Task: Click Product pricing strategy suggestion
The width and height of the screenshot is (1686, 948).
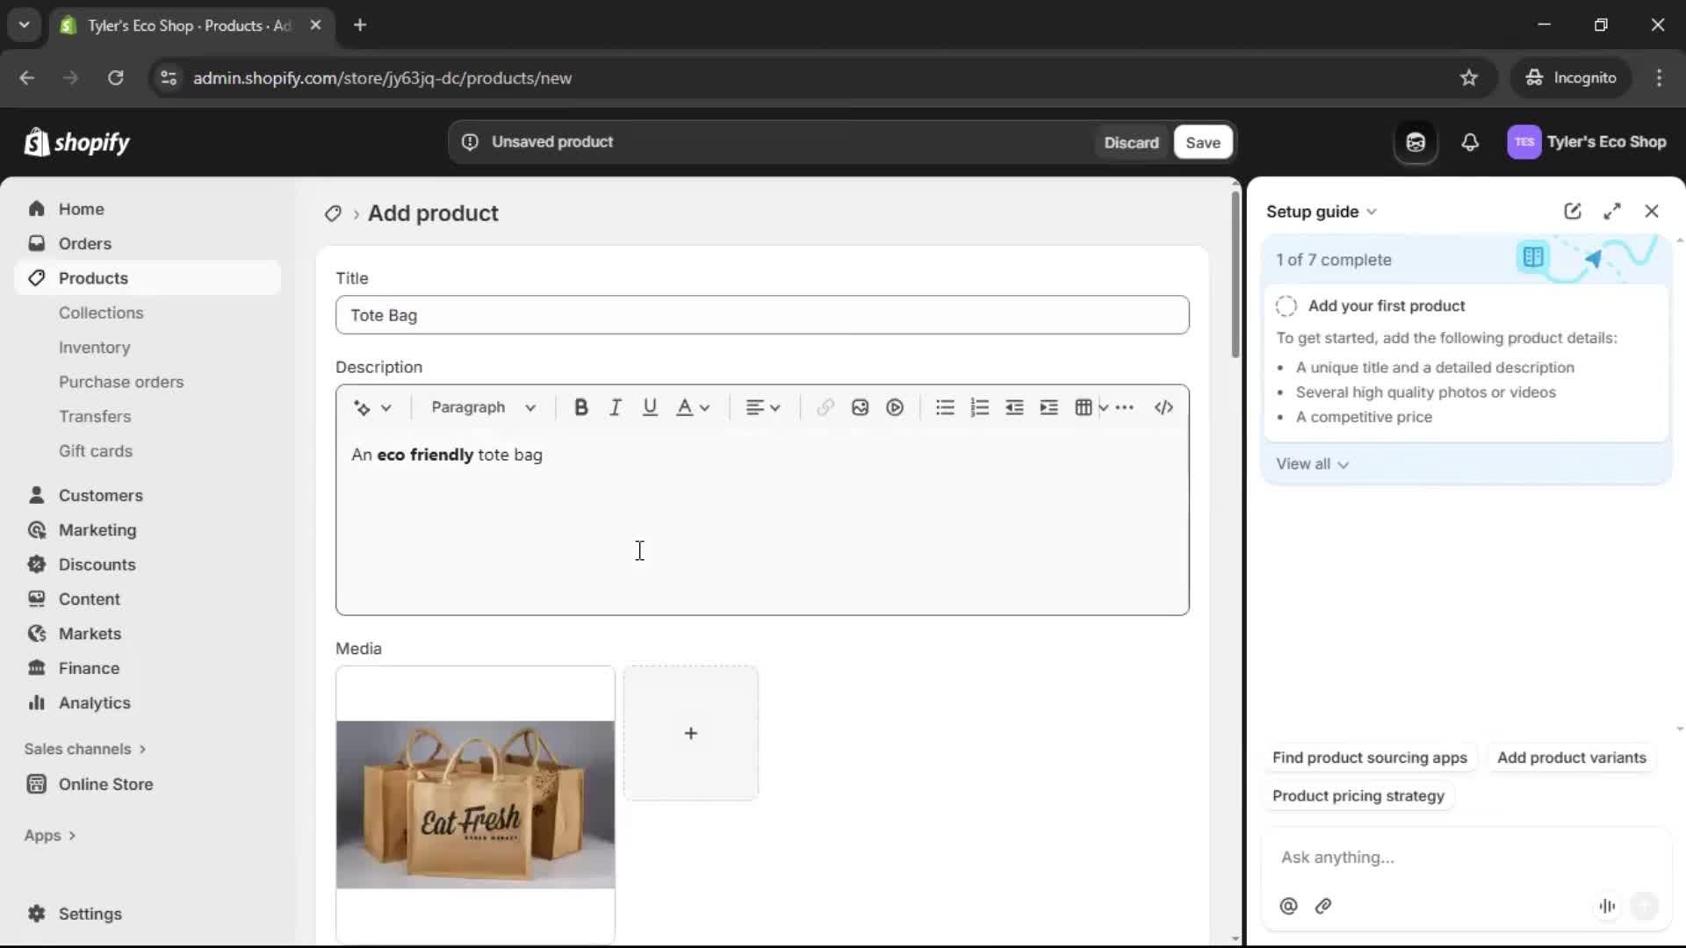Action: pos(1358,796)
